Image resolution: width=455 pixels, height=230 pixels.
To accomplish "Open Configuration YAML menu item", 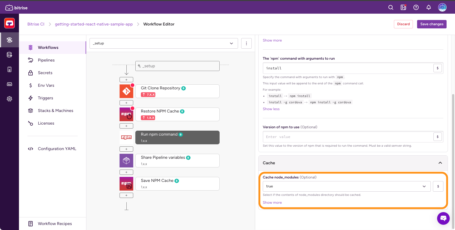I will pos(57,149).
